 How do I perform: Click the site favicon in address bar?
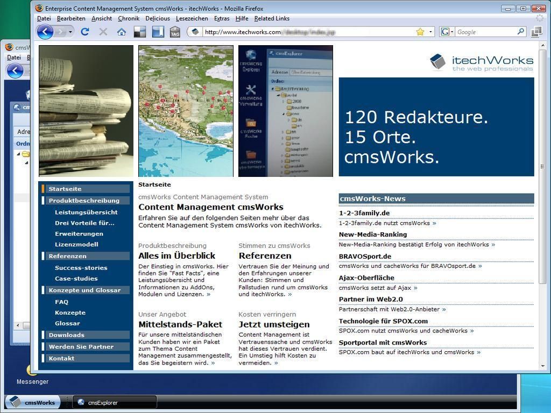[195, 32]
